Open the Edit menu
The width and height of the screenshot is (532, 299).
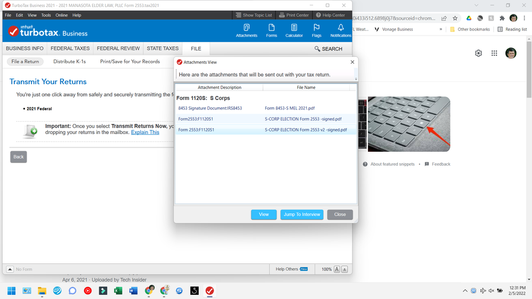[x=19, y=15]
